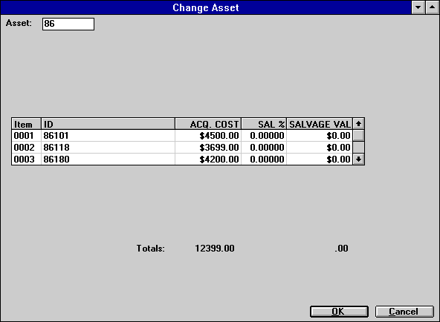Select item 0001 in the table
Image resolution: width=440 pixels, height=322 pixels.
pos(182,136)
